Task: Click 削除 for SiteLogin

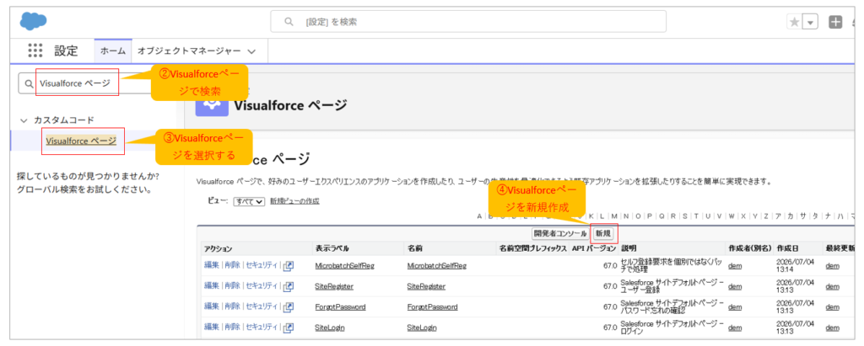Action: coord(232,327)
